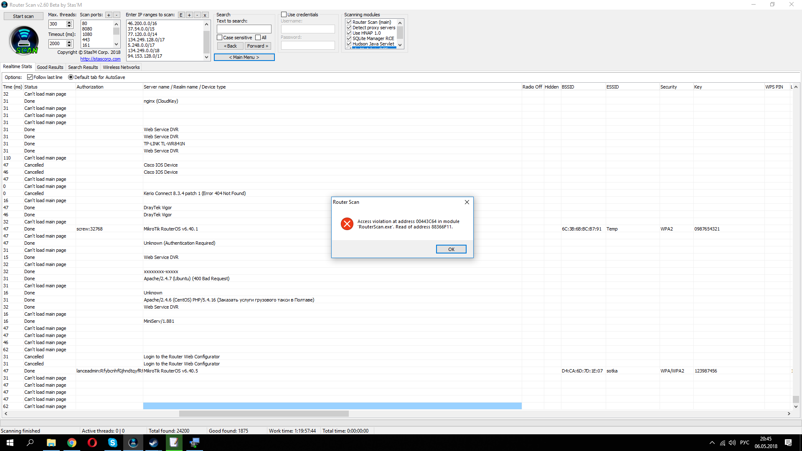
Task: Open Chrome from the taskbar
Action: [x=71, y=443]
